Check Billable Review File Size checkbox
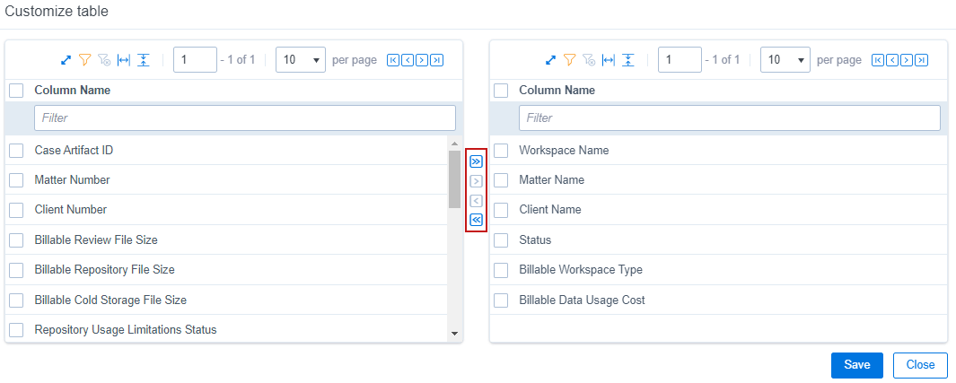956x383 pixels. click(16, 239)
